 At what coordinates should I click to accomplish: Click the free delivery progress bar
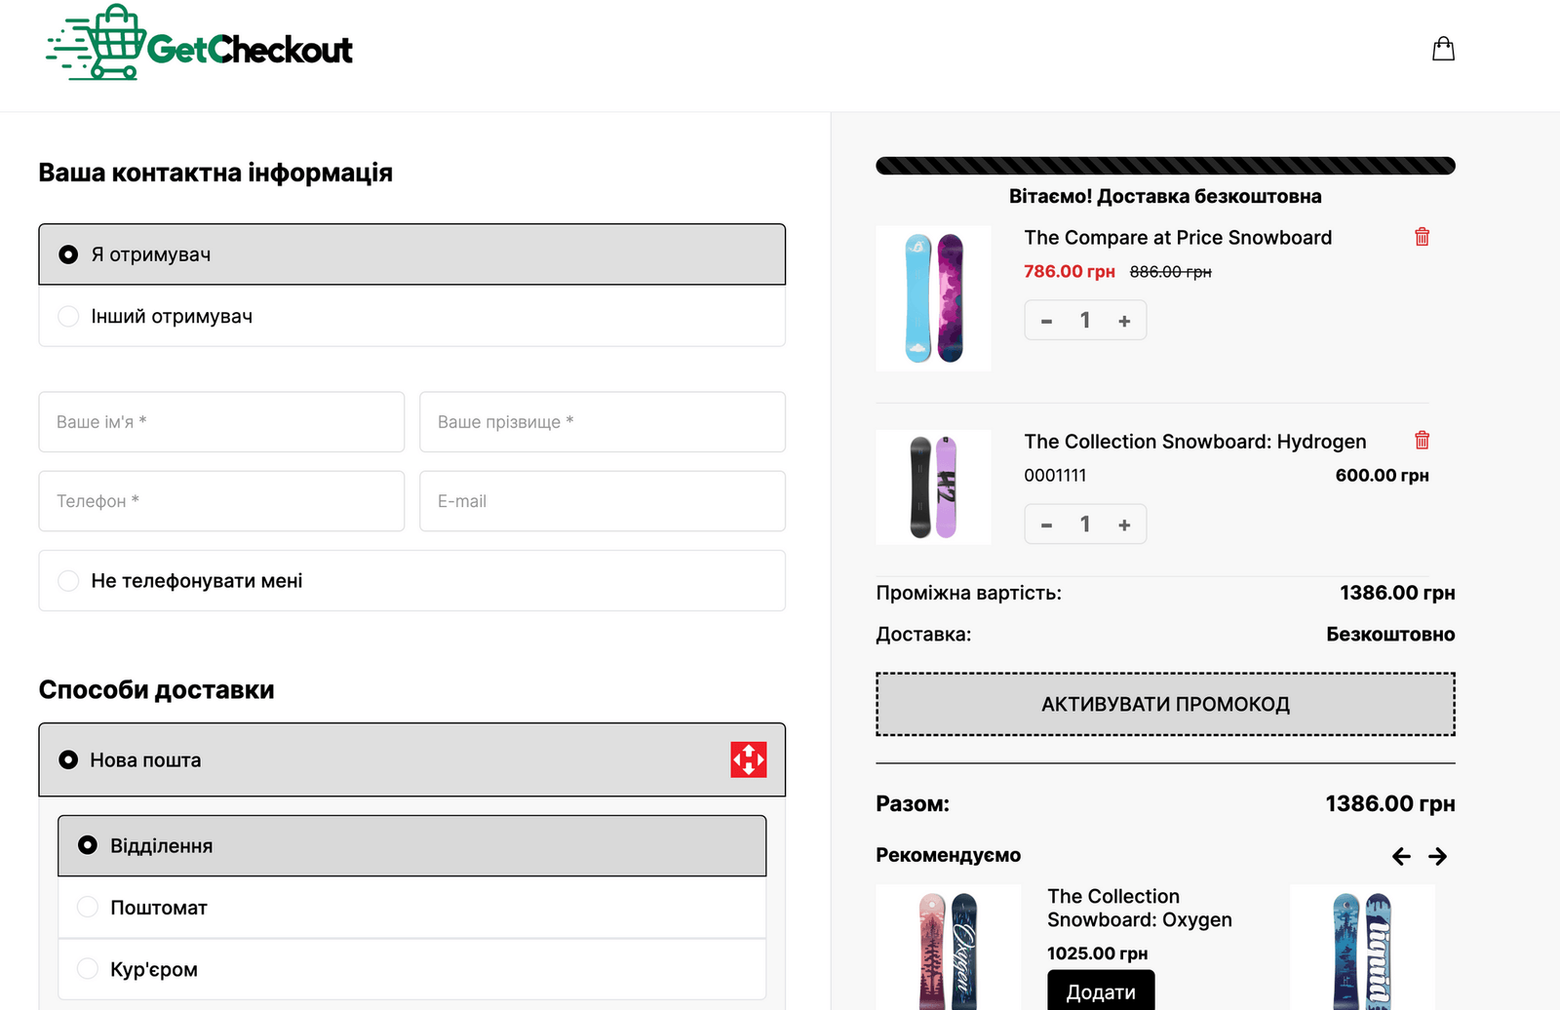(x=1165, y=166)
